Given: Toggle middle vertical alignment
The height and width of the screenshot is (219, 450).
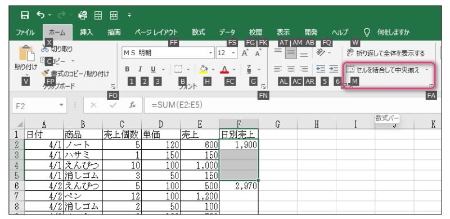Looking at the screenshot, I should [x=291, y=53].
